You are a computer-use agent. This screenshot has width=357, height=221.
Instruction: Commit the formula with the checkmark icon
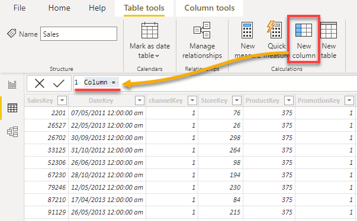coord(59,83)
